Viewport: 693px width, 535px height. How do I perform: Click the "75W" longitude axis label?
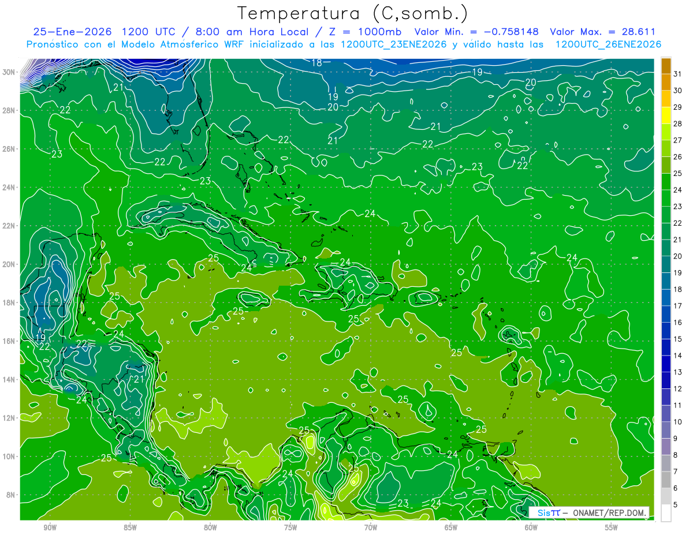pos(290,527)
